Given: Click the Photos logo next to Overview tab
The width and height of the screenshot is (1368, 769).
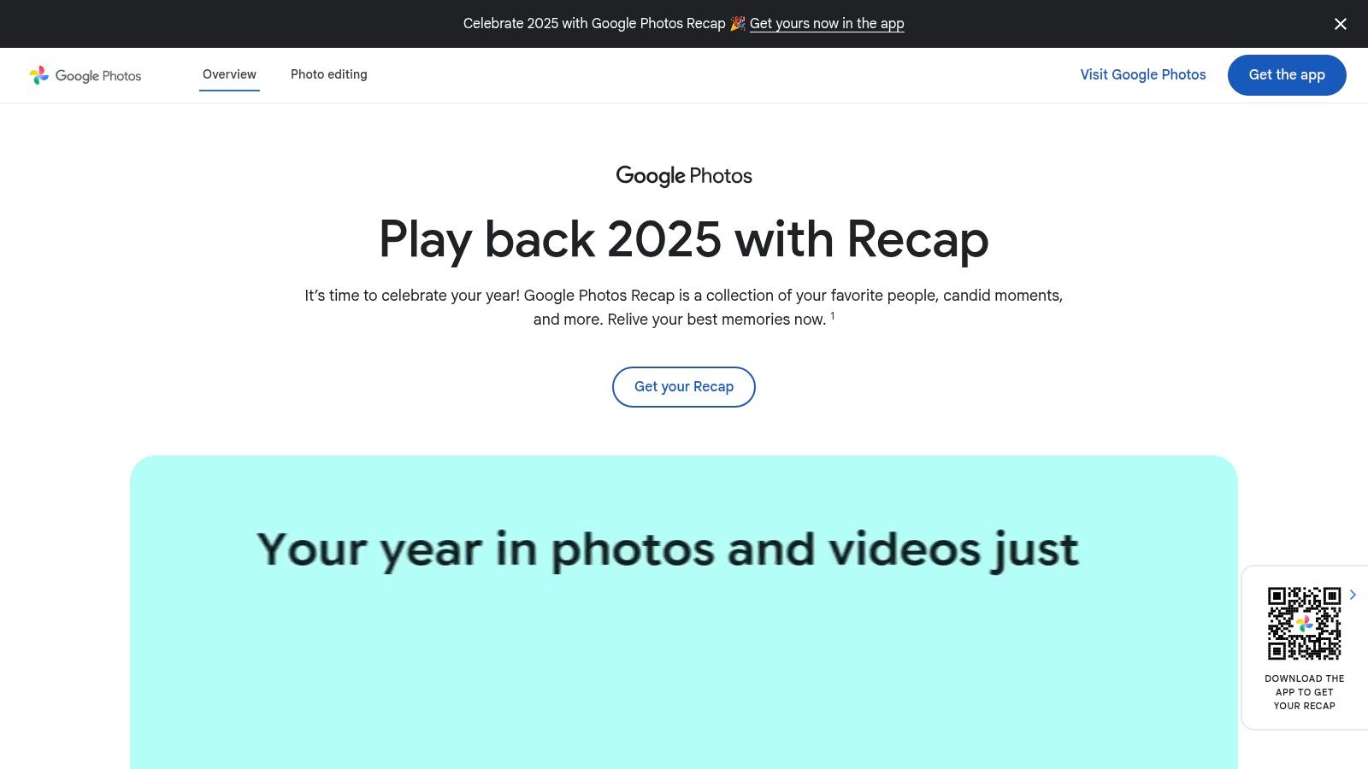Looking at the screenshot, I should 38,75.
